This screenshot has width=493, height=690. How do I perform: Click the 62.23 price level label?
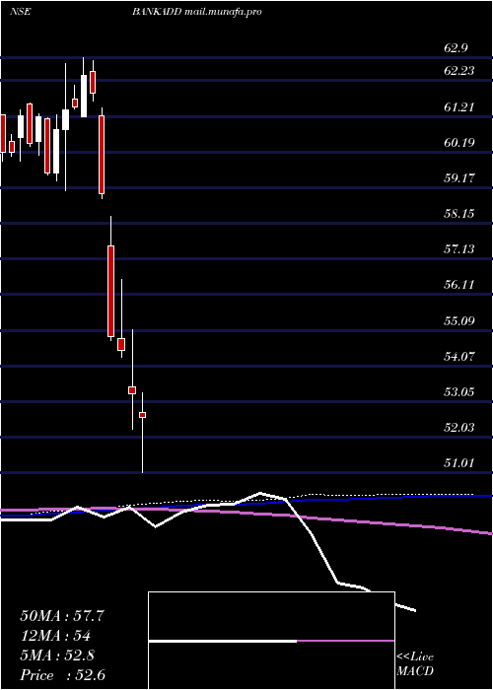(x=459, y=71)
